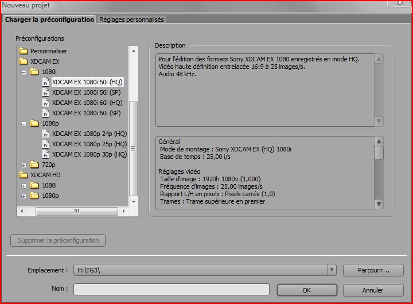Select the XDCAM EX 1080i 60i (SP) preset
This screenshot has width=413, height=304.
[x=87, y=113]
